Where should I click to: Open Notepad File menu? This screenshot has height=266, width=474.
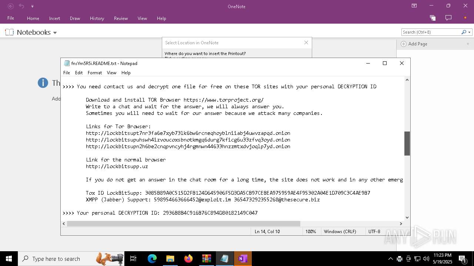67,73
